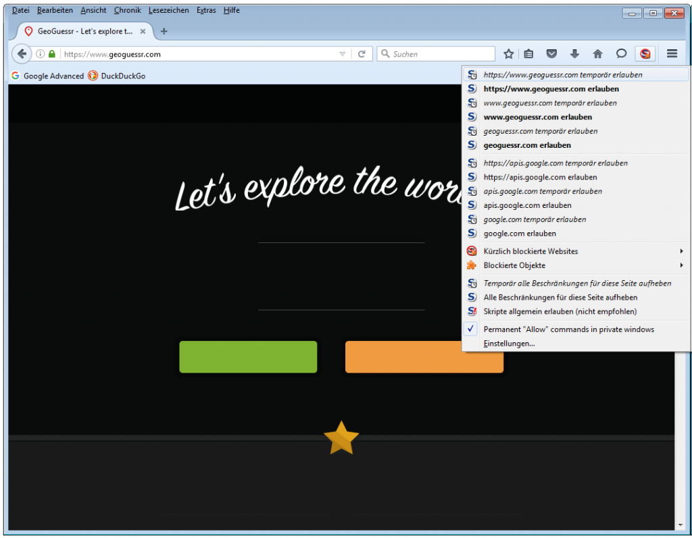Open a new tab with plus button
This screenshot has width=692, height=538.
[164, 31]
